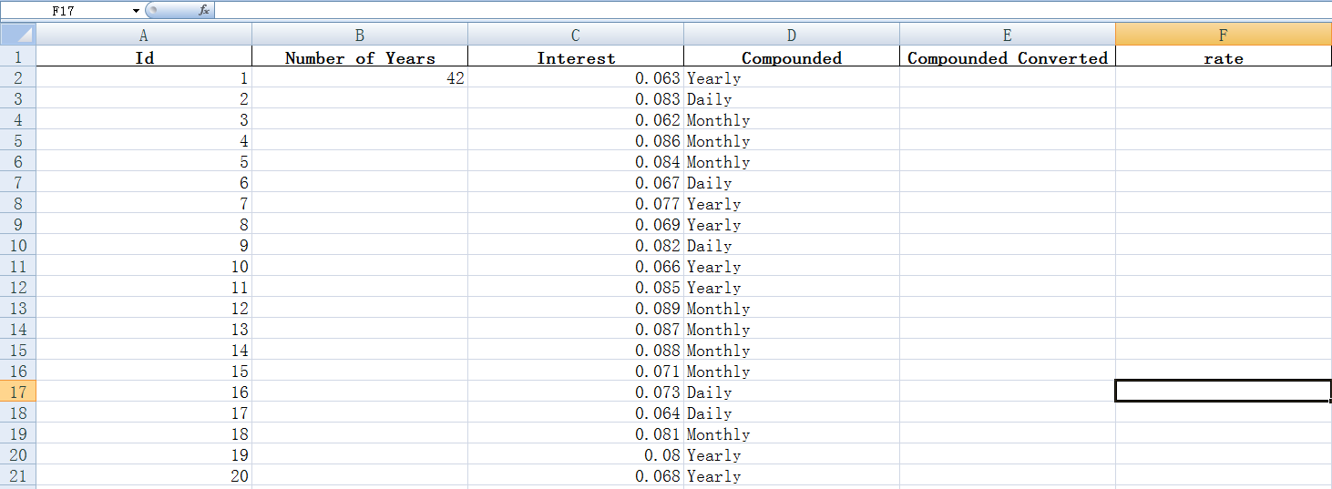This screenshot has height=489, width=1332.
Task: Select interest cell 0.089
Action: [576, 308]
